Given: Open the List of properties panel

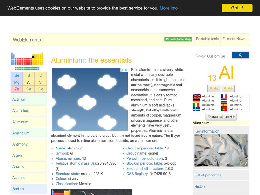Looking at the screenshot, I should pos(208,175).
